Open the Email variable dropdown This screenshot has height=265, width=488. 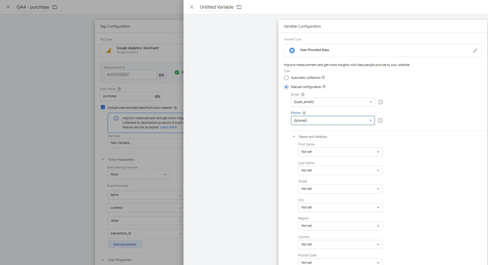tap(333, 102)
